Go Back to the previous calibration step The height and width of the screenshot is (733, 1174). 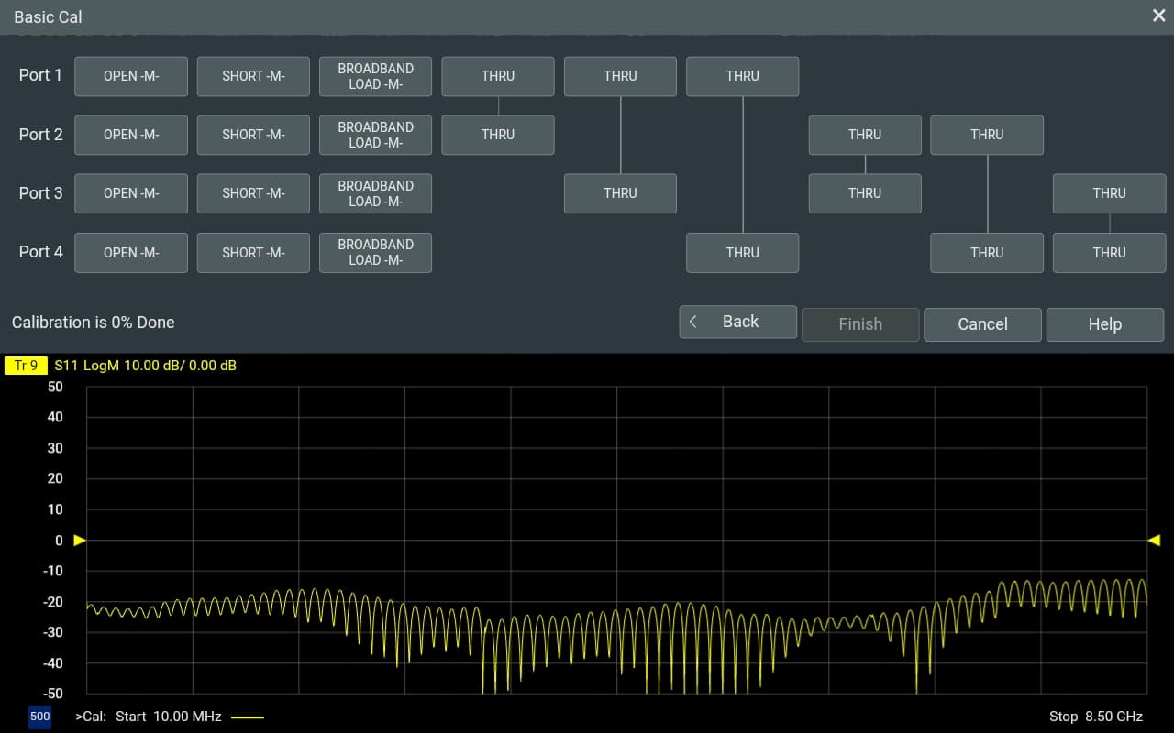pos(737,322)
